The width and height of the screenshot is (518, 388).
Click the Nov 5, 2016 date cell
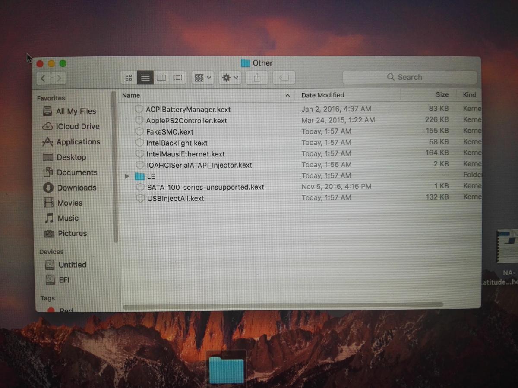tap(336, 187)
